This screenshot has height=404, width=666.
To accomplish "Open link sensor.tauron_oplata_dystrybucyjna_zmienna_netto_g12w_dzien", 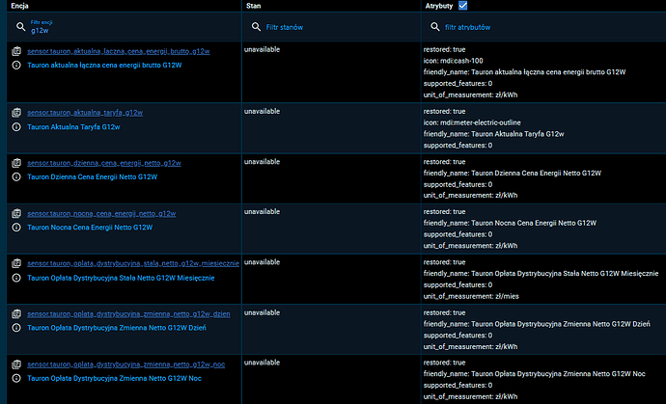I will (x=128, y=314).
